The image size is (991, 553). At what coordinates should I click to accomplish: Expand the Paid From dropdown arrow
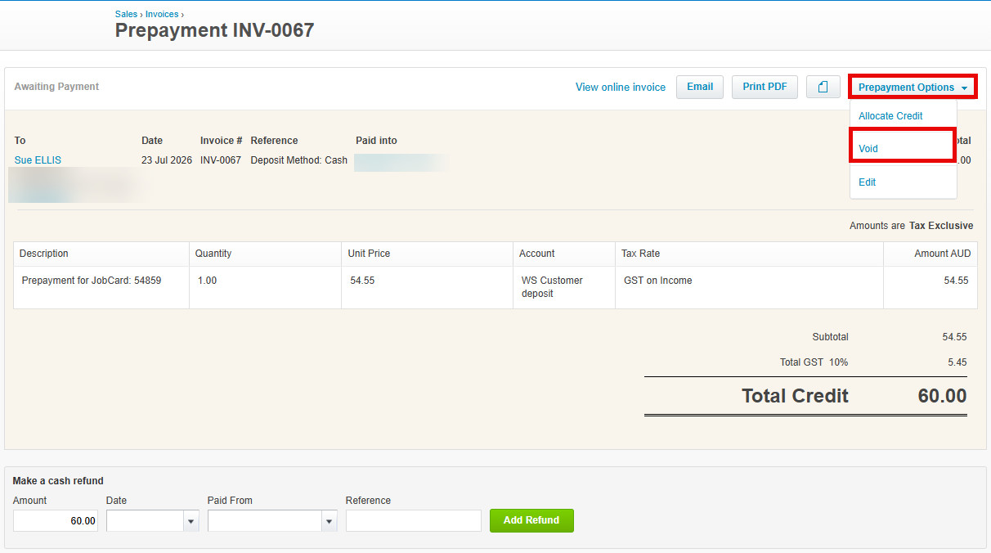tap(330, 520)
